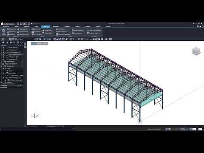204x153 pixels.
Task: Click the midas nGen application logo
Action: tap(8, 24)
